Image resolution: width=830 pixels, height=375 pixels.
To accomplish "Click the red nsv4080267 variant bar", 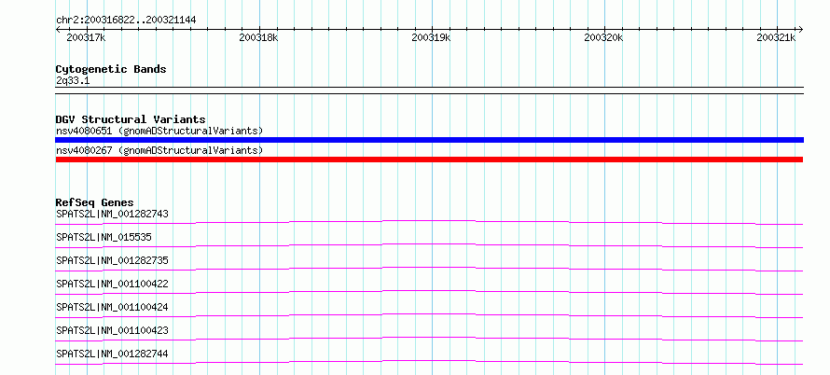I will coord(429,160).
